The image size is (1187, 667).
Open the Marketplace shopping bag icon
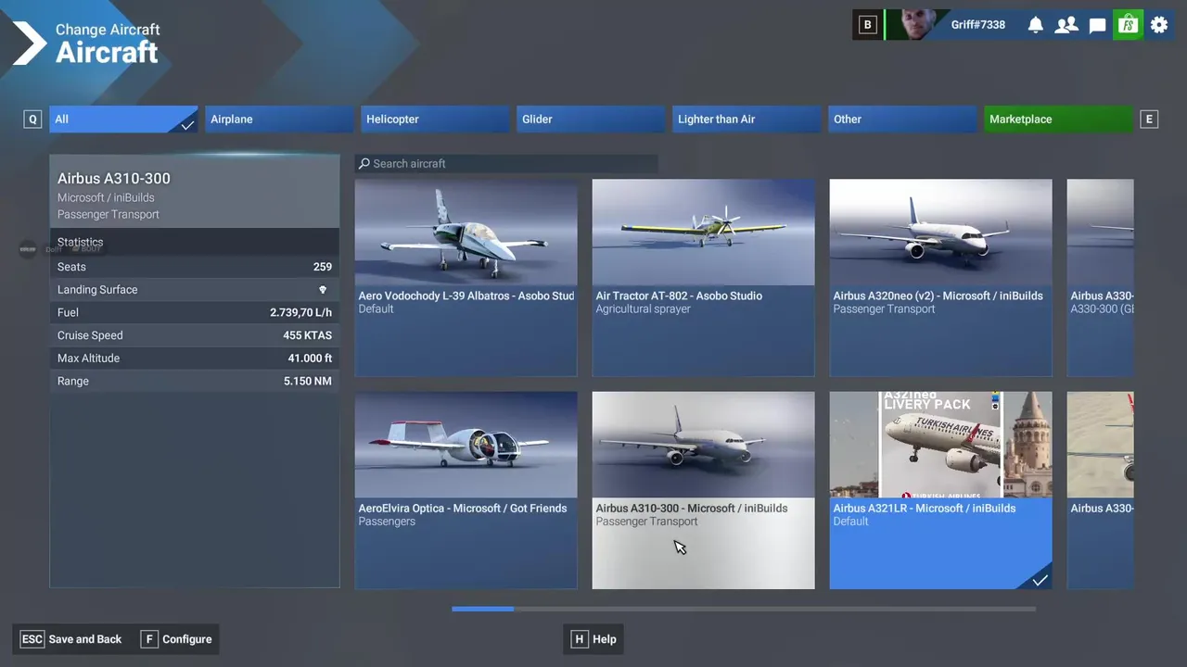tap(1128, 25)
